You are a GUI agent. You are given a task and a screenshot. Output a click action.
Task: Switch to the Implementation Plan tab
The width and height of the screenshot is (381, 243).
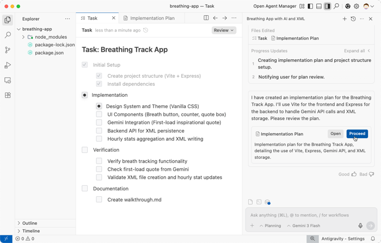(x=152, y=18)
